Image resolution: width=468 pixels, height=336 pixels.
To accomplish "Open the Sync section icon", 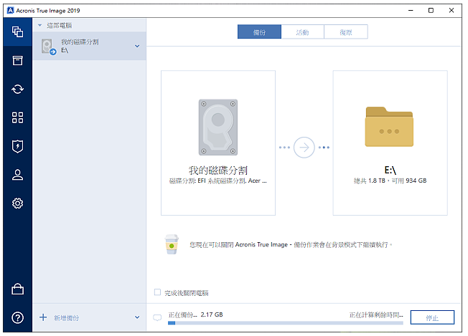I will [18, 89].
